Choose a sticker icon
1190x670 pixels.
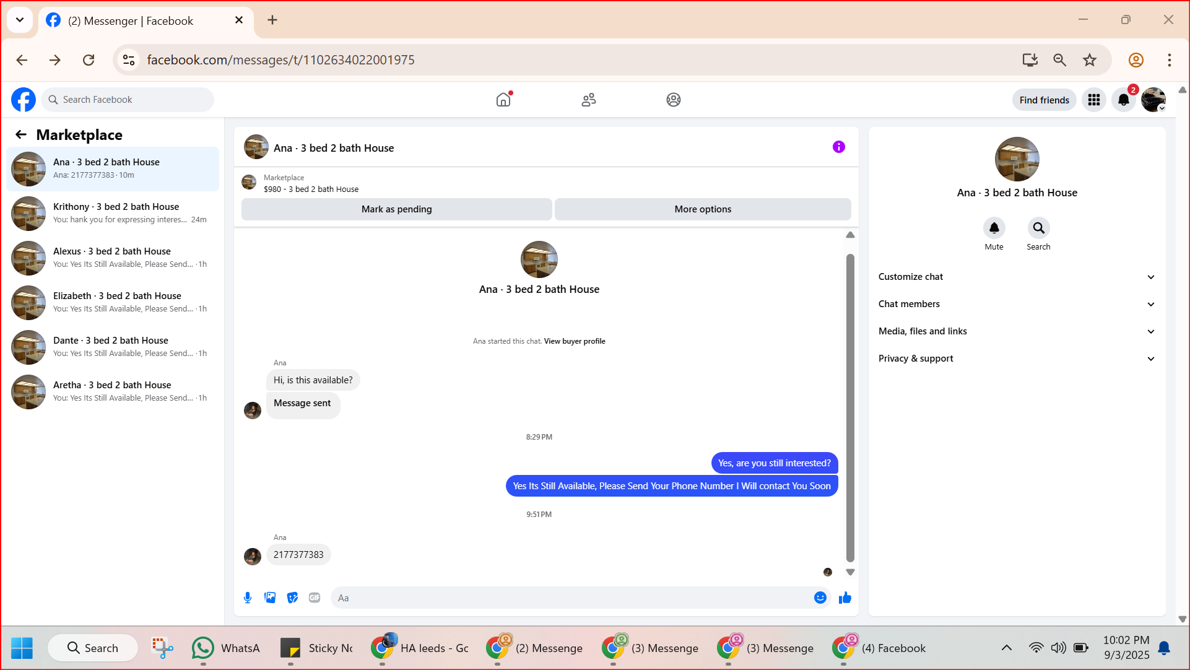tap(292, 598)
